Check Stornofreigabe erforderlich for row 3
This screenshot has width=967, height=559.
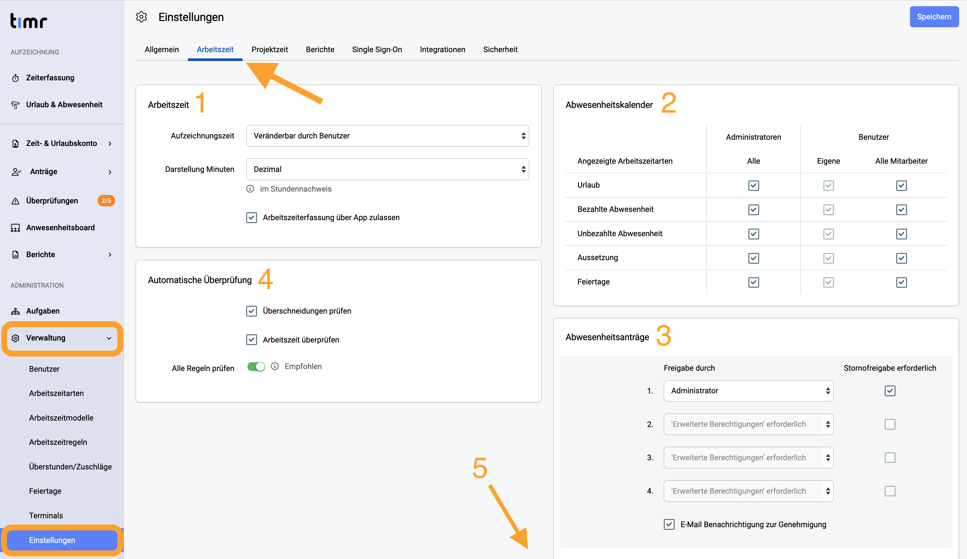point(890,458)
